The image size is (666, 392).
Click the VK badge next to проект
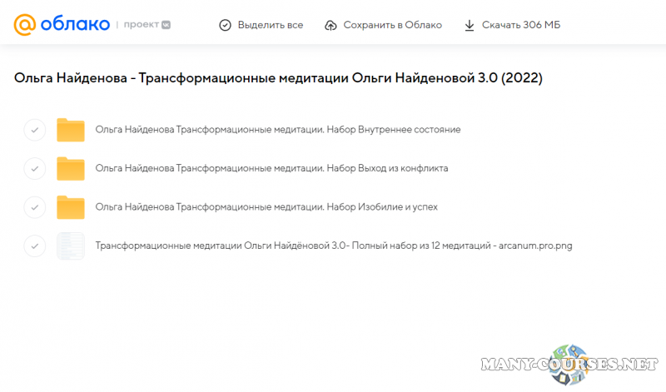click(x=166, y=25)
